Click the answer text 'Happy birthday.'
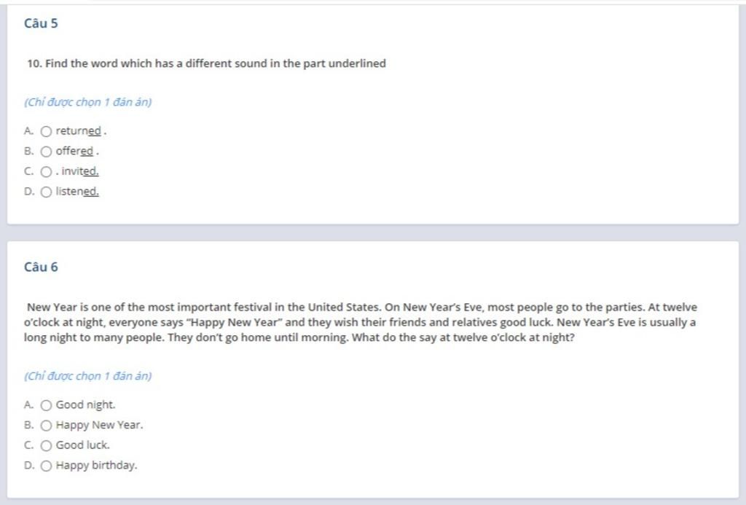 (96, 466)
